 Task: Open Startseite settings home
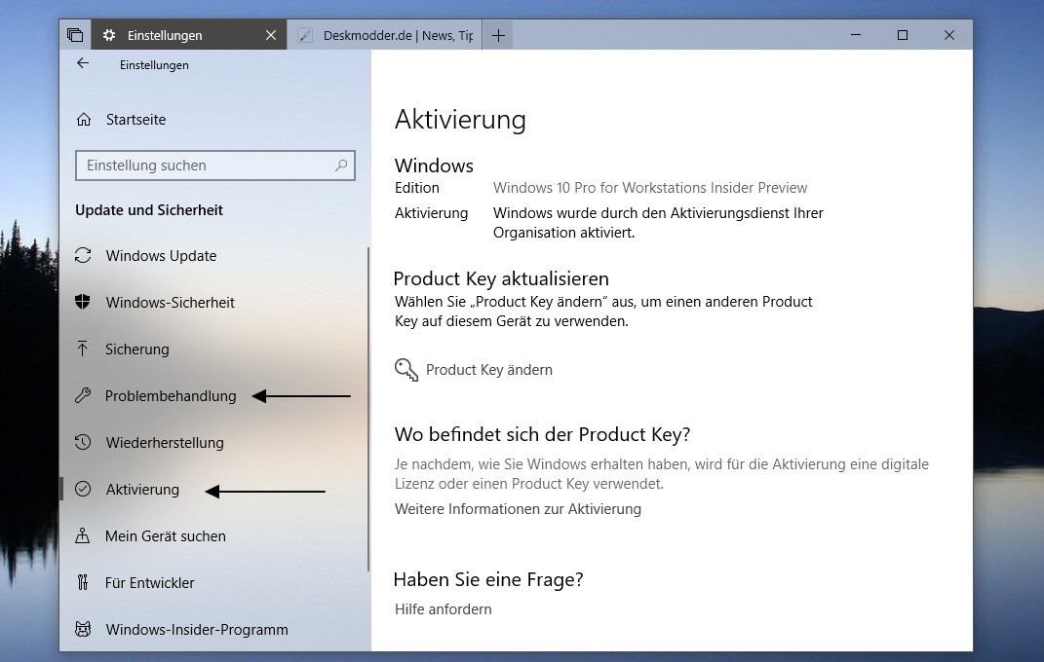coord(135,120)
